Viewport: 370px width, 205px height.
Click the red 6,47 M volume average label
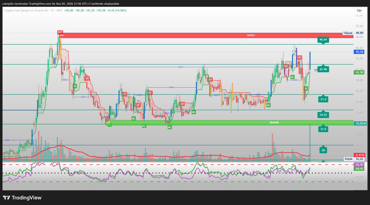(x=360, y=155)
